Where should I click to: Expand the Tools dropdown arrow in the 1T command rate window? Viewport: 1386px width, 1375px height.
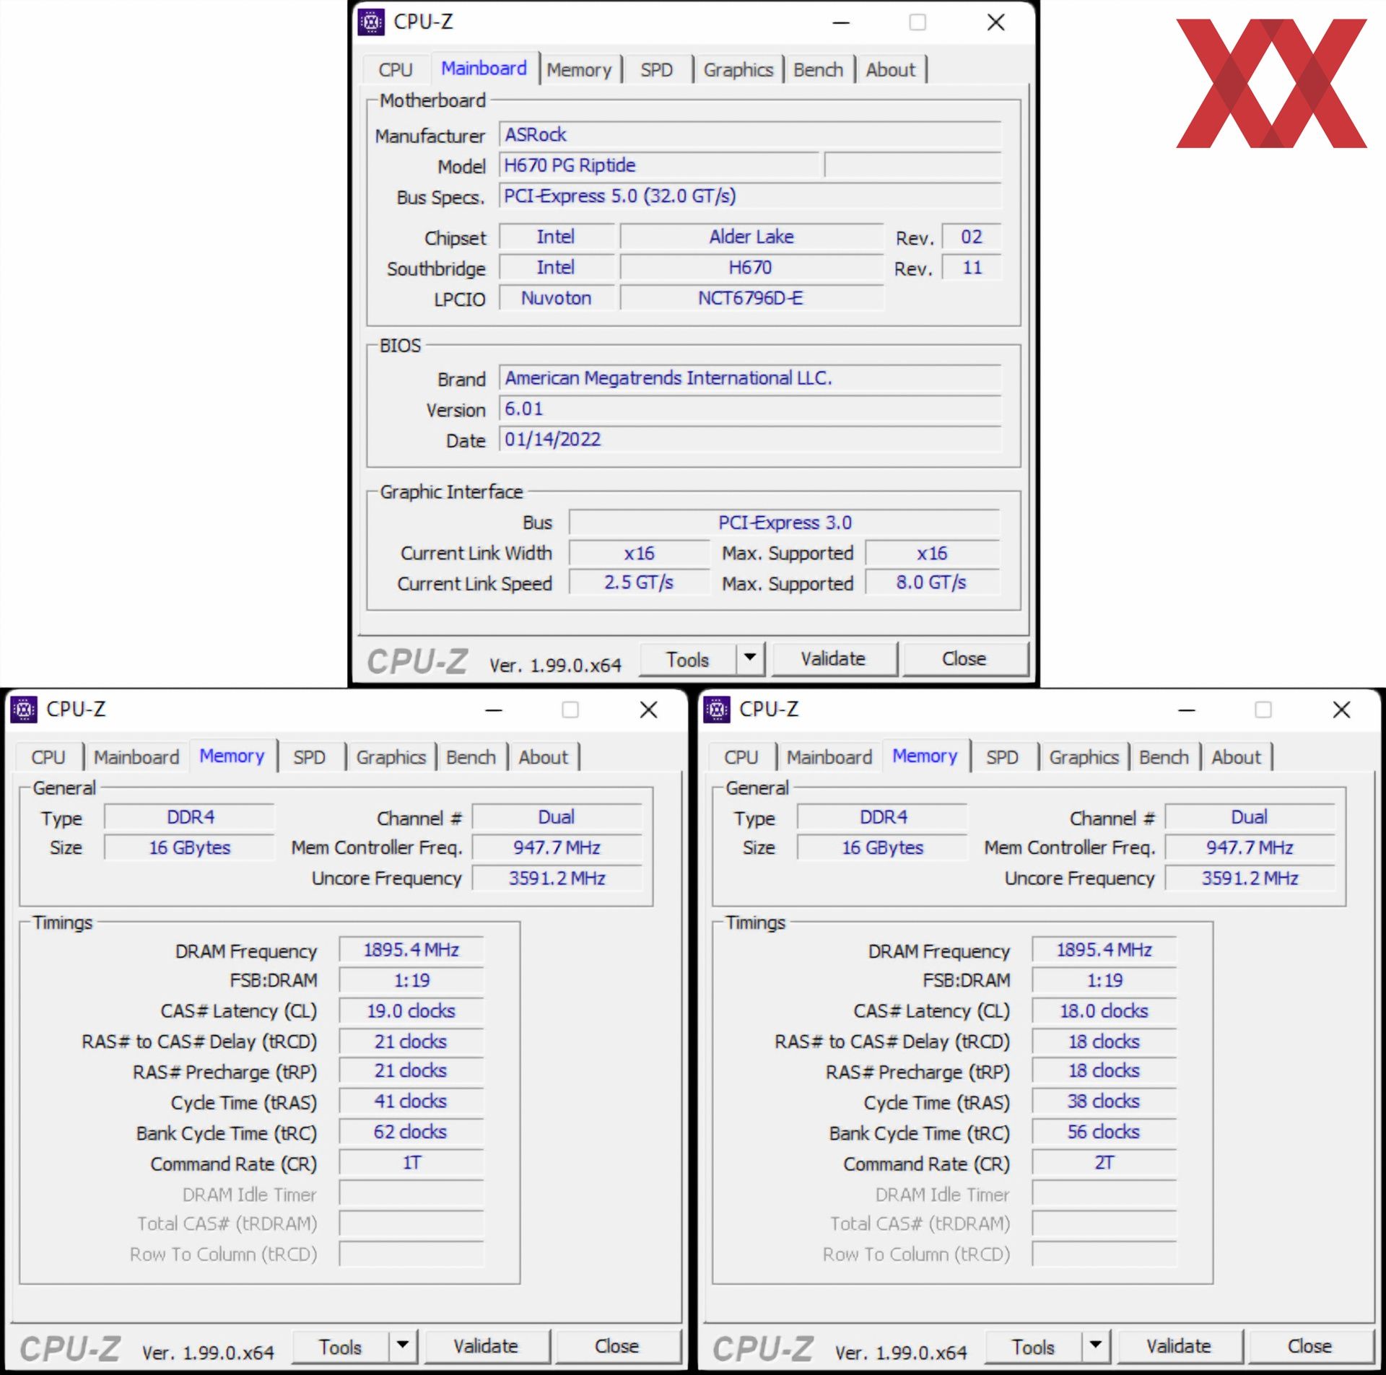pyautogui.click(x=403, y=1347)
